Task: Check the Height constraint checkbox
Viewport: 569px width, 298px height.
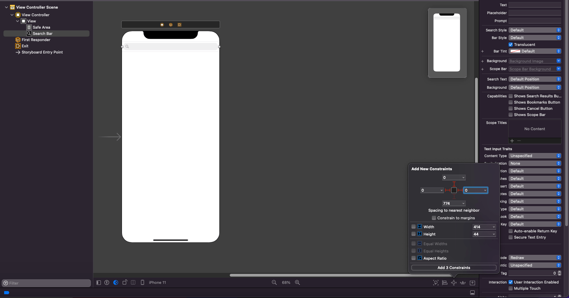Action: click(x=414, y=234)
